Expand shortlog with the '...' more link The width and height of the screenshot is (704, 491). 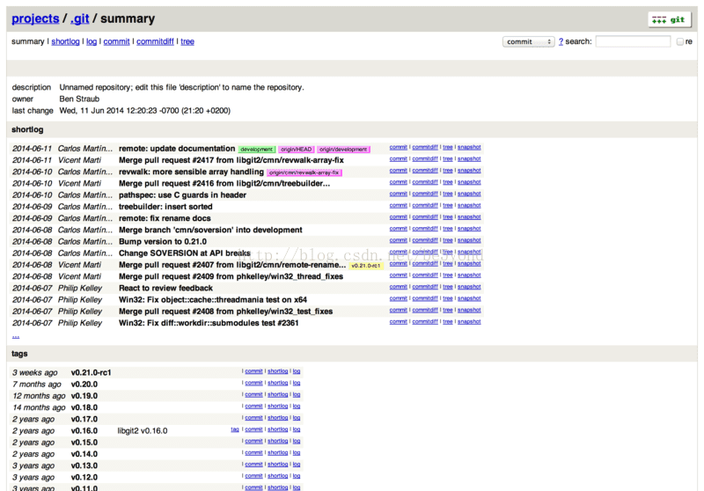[x=16, y=335]
